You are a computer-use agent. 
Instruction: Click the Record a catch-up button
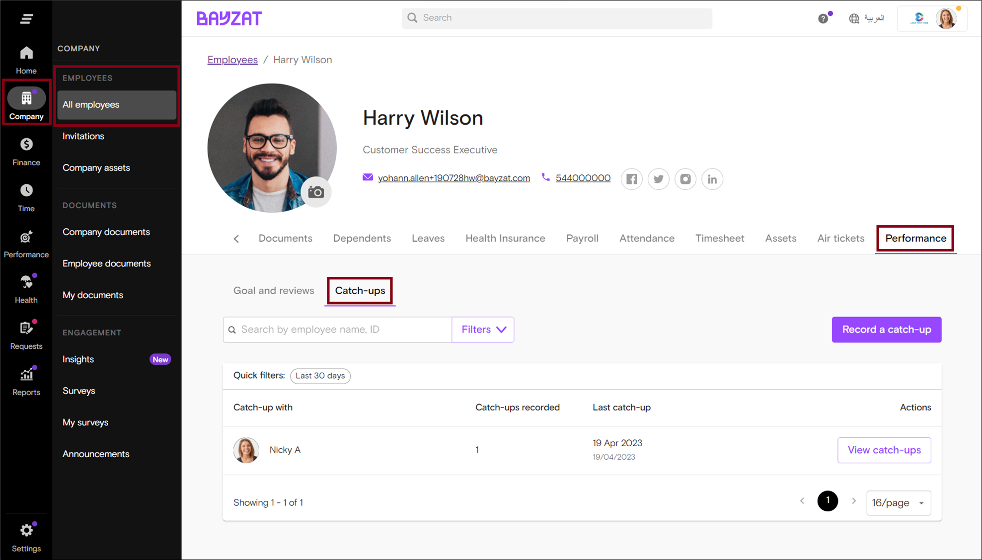pos(886,329)
